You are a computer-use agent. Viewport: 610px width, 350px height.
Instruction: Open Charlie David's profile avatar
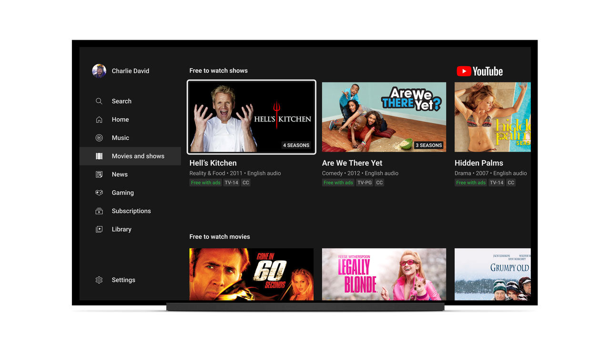(99, 70)
